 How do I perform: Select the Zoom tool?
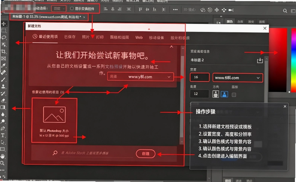coord(3,163)
